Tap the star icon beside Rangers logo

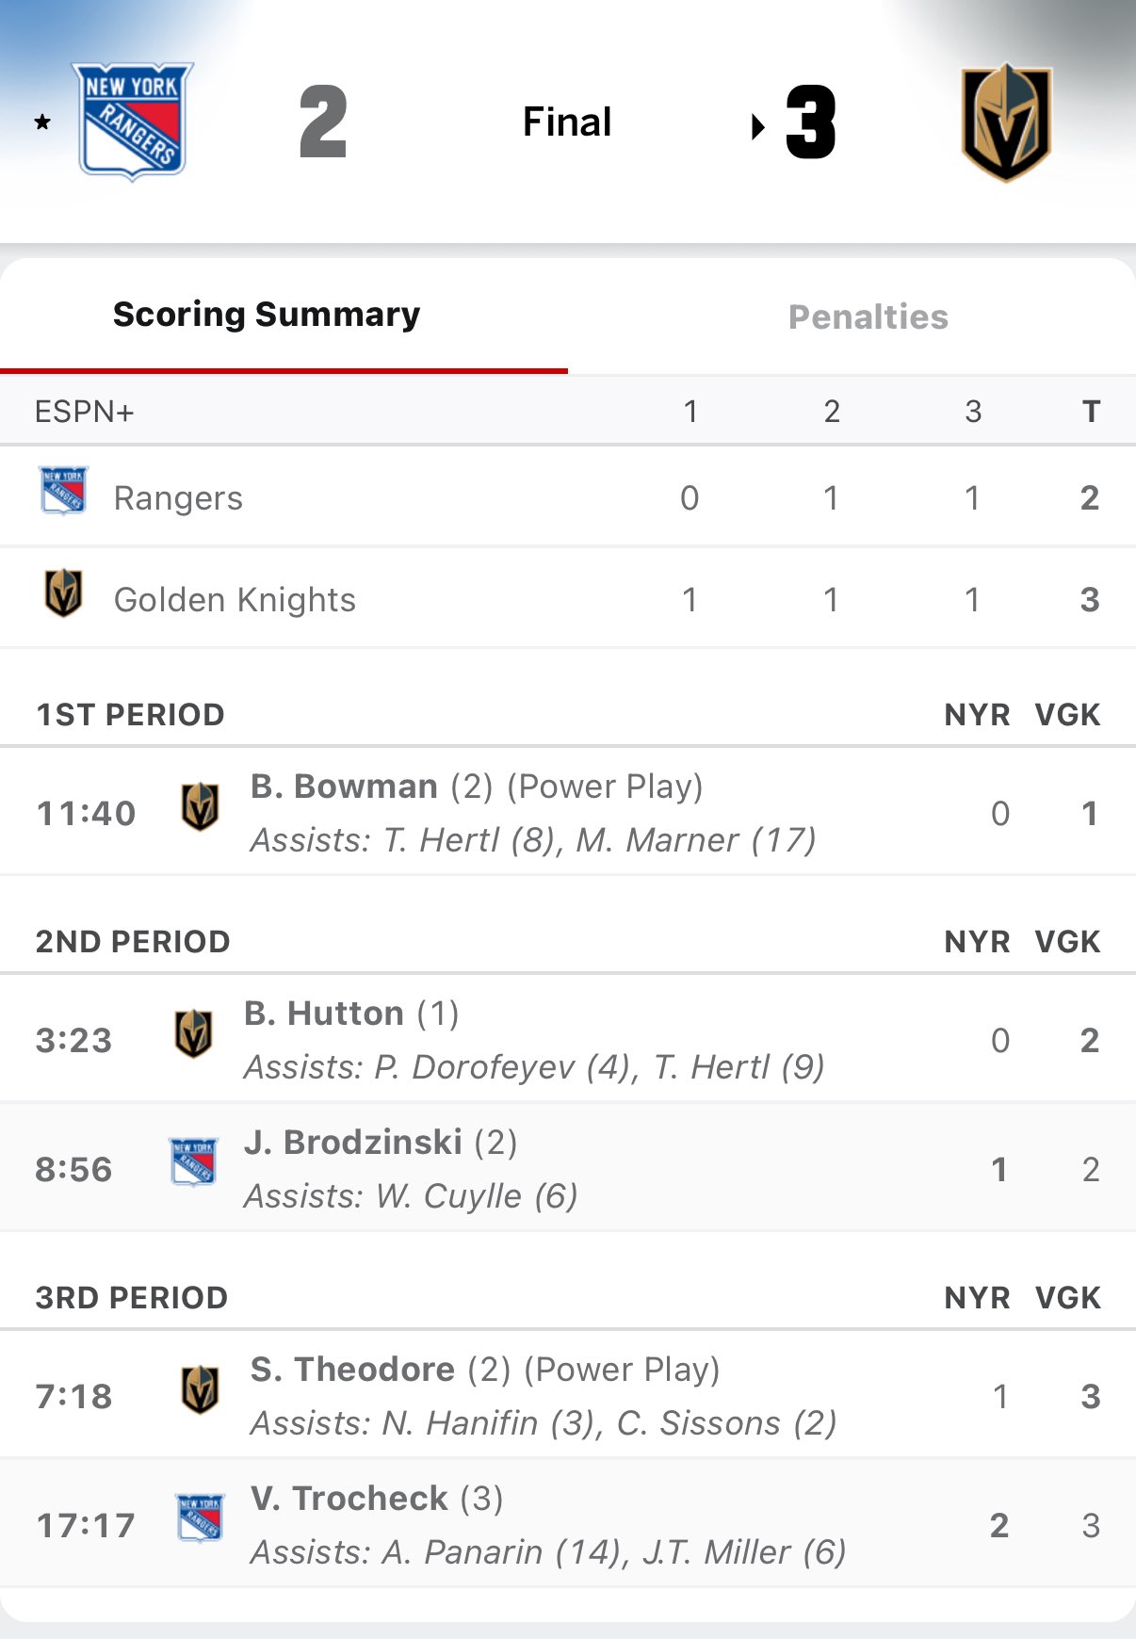point(42,122)
